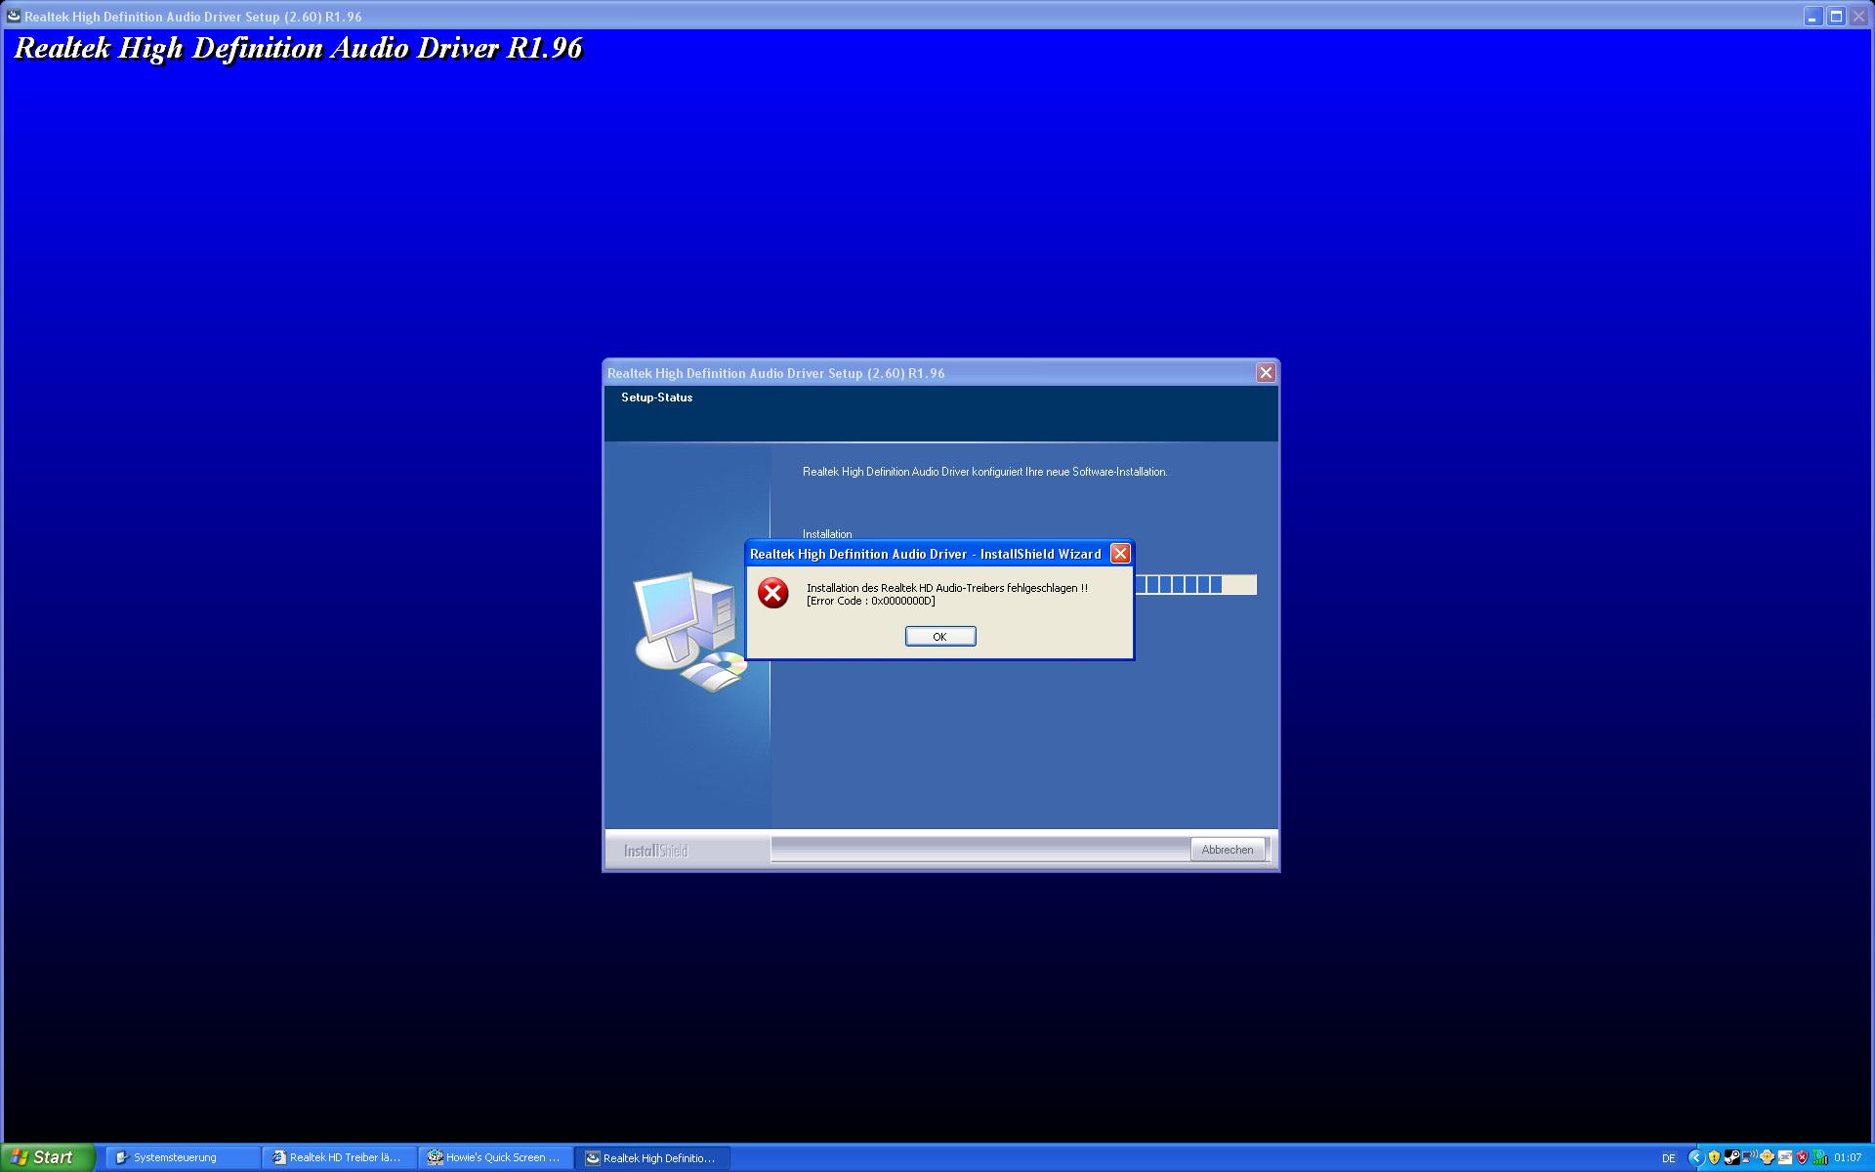Click the green signal strength tray icon
The image size is (1875, 1172).
(1820, 1157)
